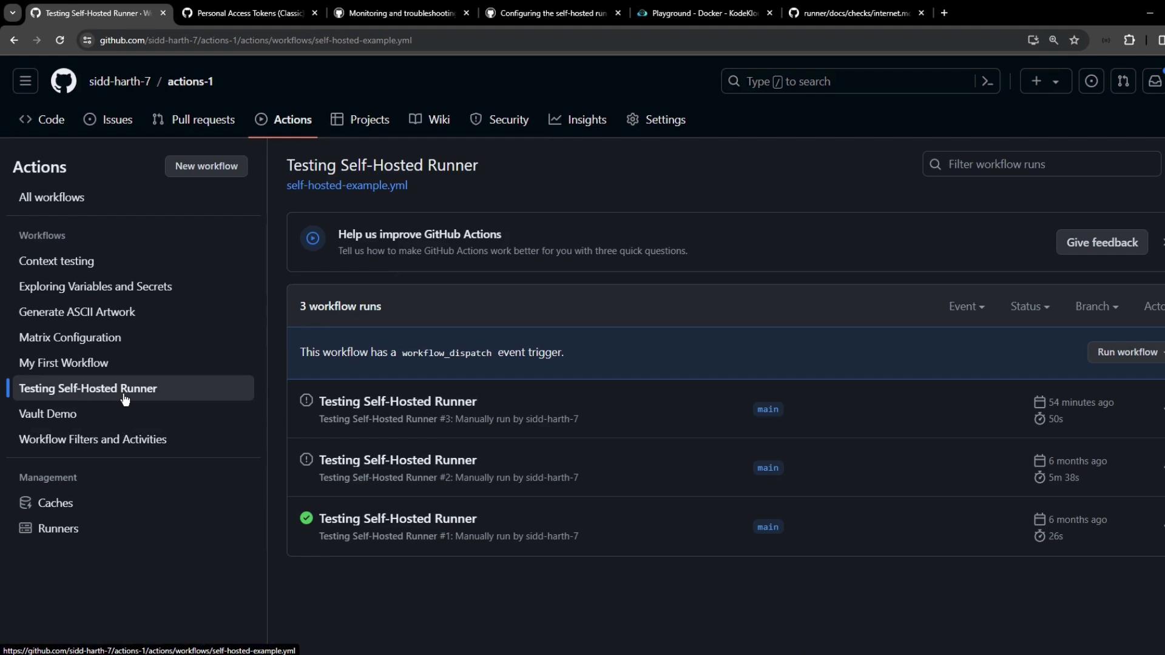Focus the Filter workflow runs field

coord(1044,164)
